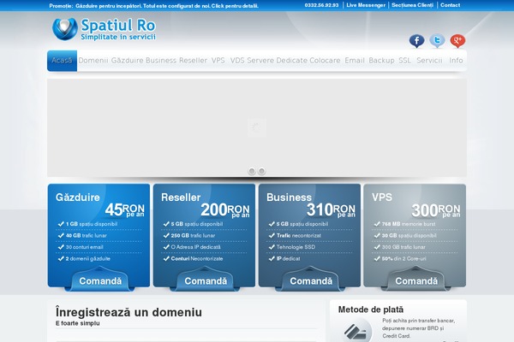The image size is (514, 342).
Task: Open Servere Dedicate menu item
Action: (x=277, y=61)
